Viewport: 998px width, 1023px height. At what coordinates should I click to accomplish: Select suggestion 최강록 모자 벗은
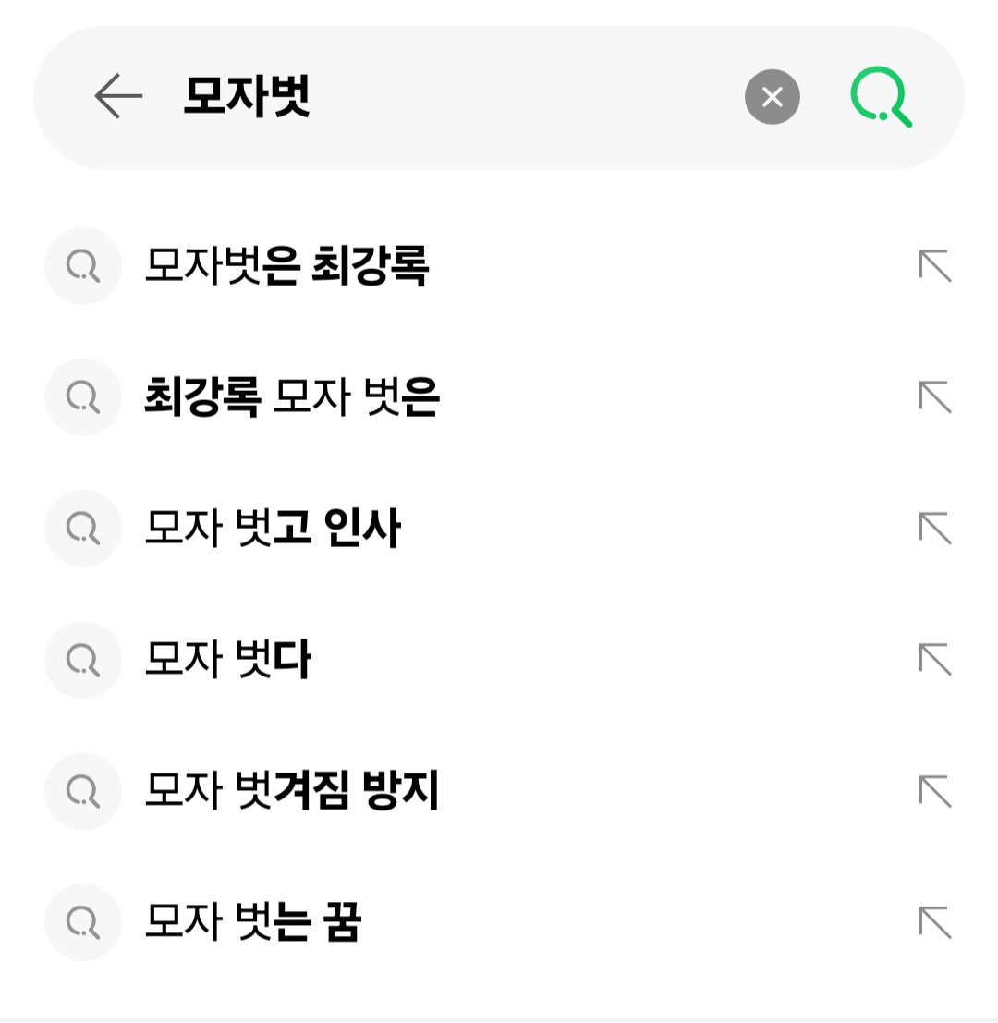coord(292,397)
